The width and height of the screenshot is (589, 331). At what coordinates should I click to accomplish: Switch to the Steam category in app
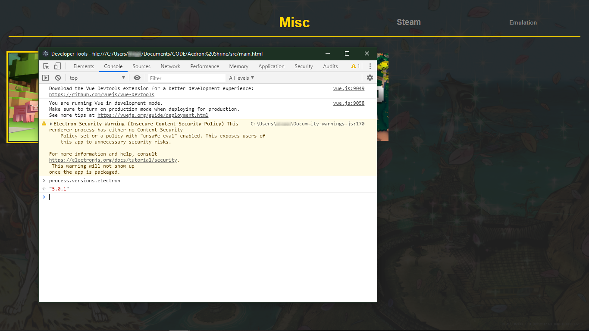(409, 22)
